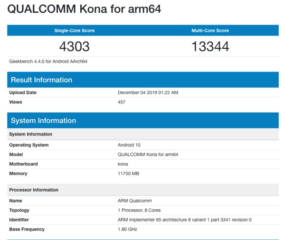Image resolution: width=285 pixels, height=240 pixels.
Task: Select the Single-Core Score header
Action: 75,31
